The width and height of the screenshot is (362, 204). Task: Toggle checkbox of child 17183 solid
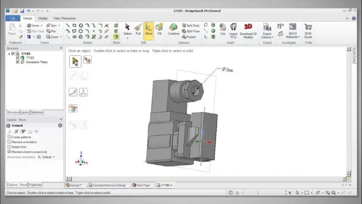[18, 58]
